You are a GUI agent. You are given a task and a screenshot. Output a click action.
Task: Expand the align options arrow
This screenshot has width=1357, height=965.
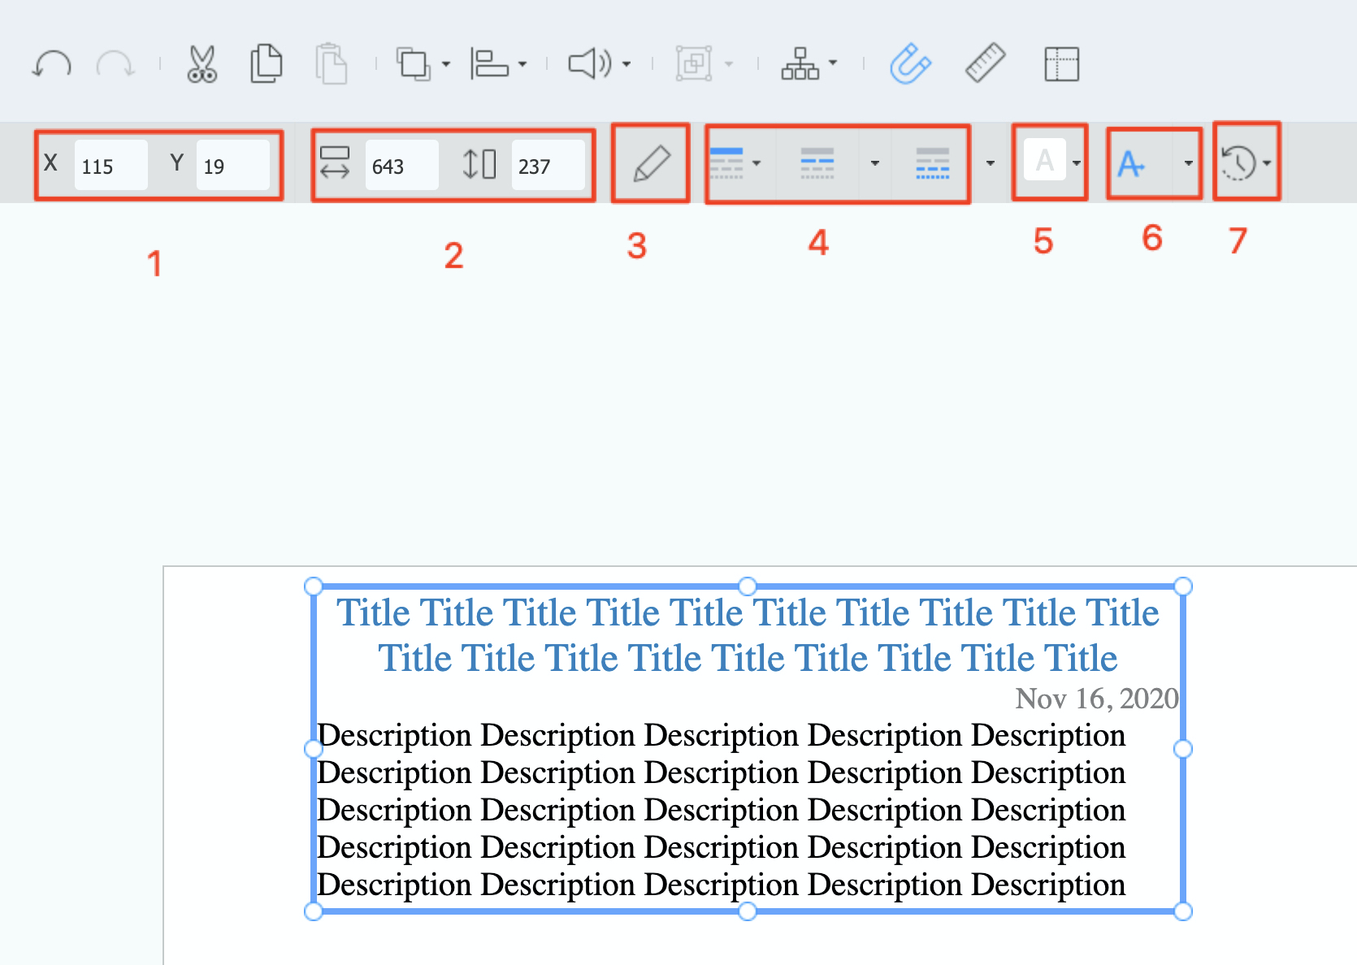[522, 64]
